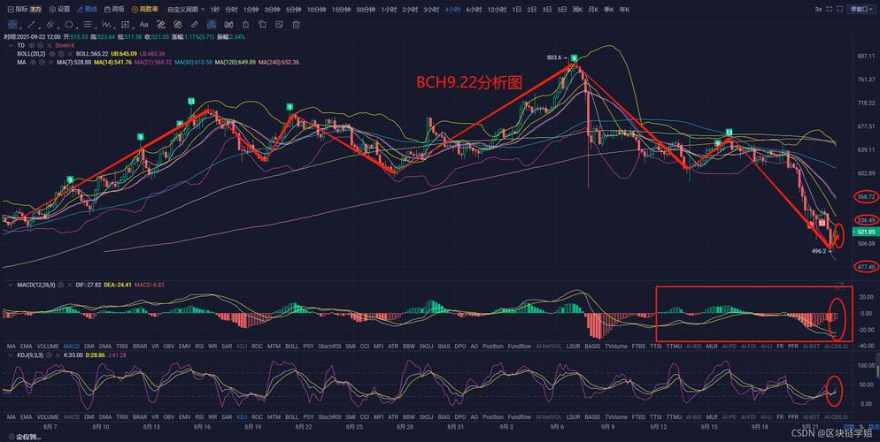This screenshot has height=442, width=880.
Task: Open settings gear for MA indicator
Action: (42, 62)
